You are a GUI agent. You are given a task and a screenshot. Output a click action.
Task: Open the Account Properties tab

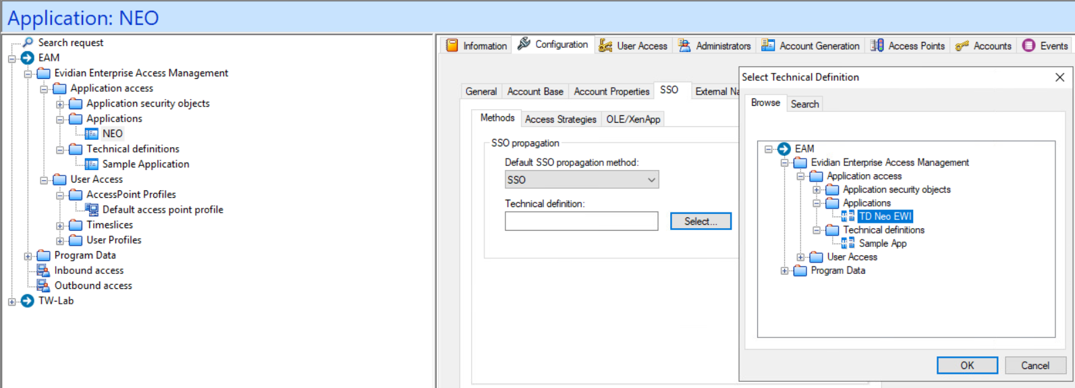coord(611,92)
